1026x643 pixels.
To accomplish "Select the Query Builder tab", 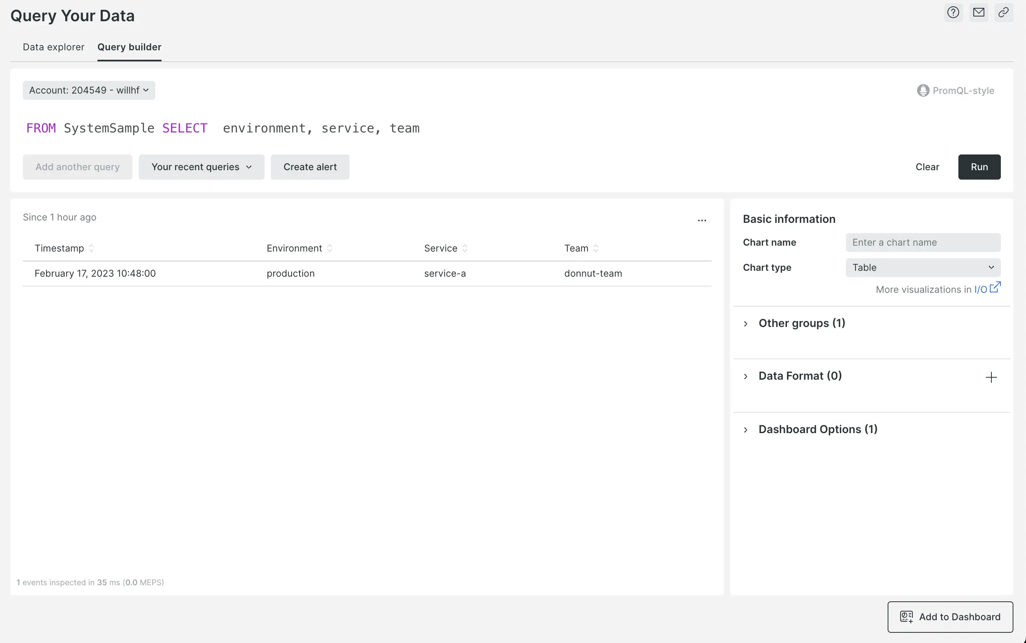I will (129, 47).
